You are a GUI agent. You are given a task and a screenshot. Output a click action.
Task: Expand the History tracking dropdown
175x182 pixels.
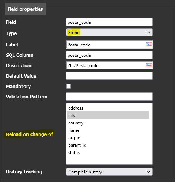109,172
